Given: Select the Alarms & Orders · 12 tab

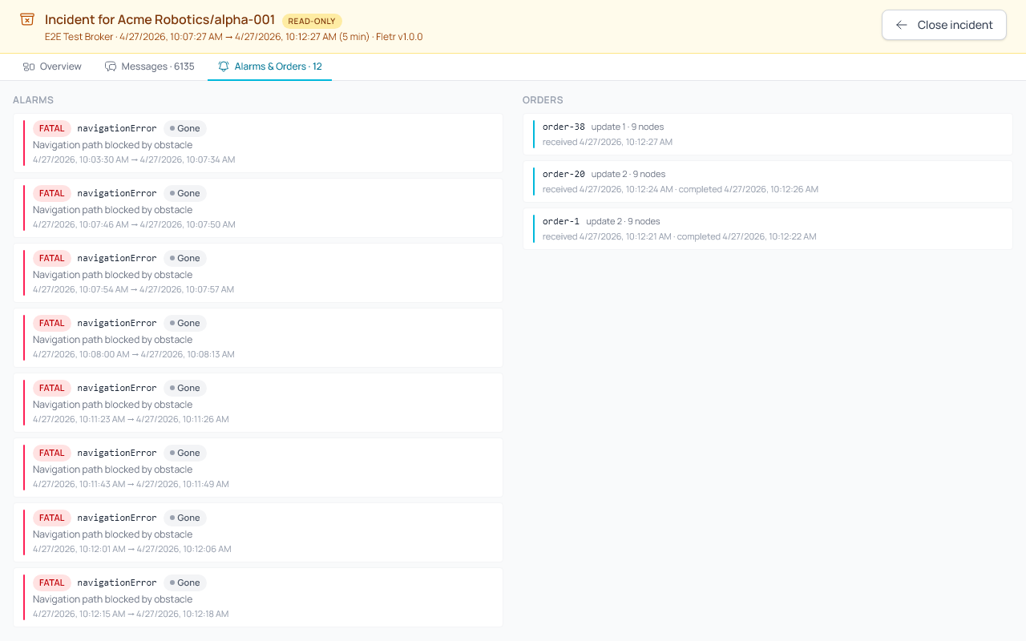Looking at the screenshot, I should point(269,67).
